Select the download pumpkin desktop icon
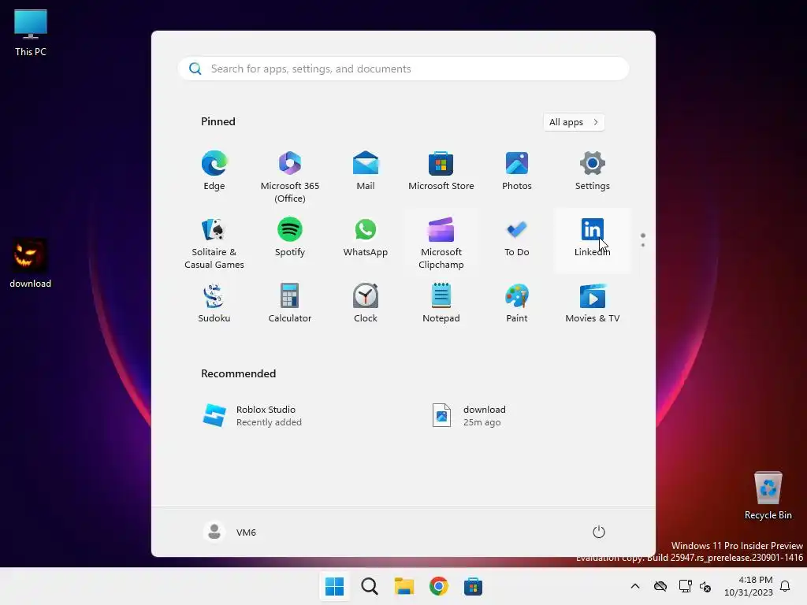 30,263
